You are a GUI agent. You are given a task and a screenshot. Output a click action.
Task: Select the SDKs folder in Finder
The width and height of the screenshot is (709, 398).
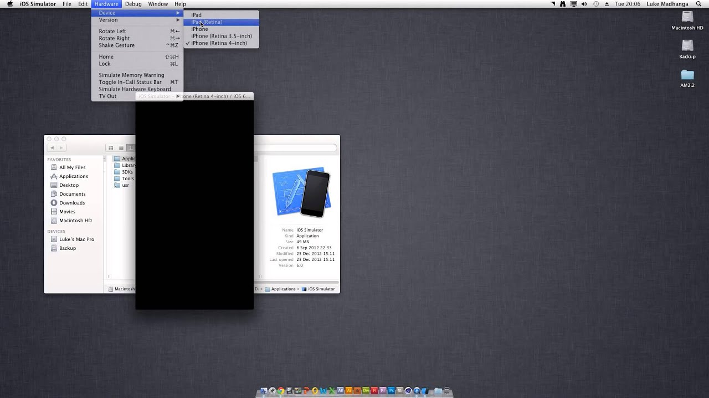coord(124,172)
